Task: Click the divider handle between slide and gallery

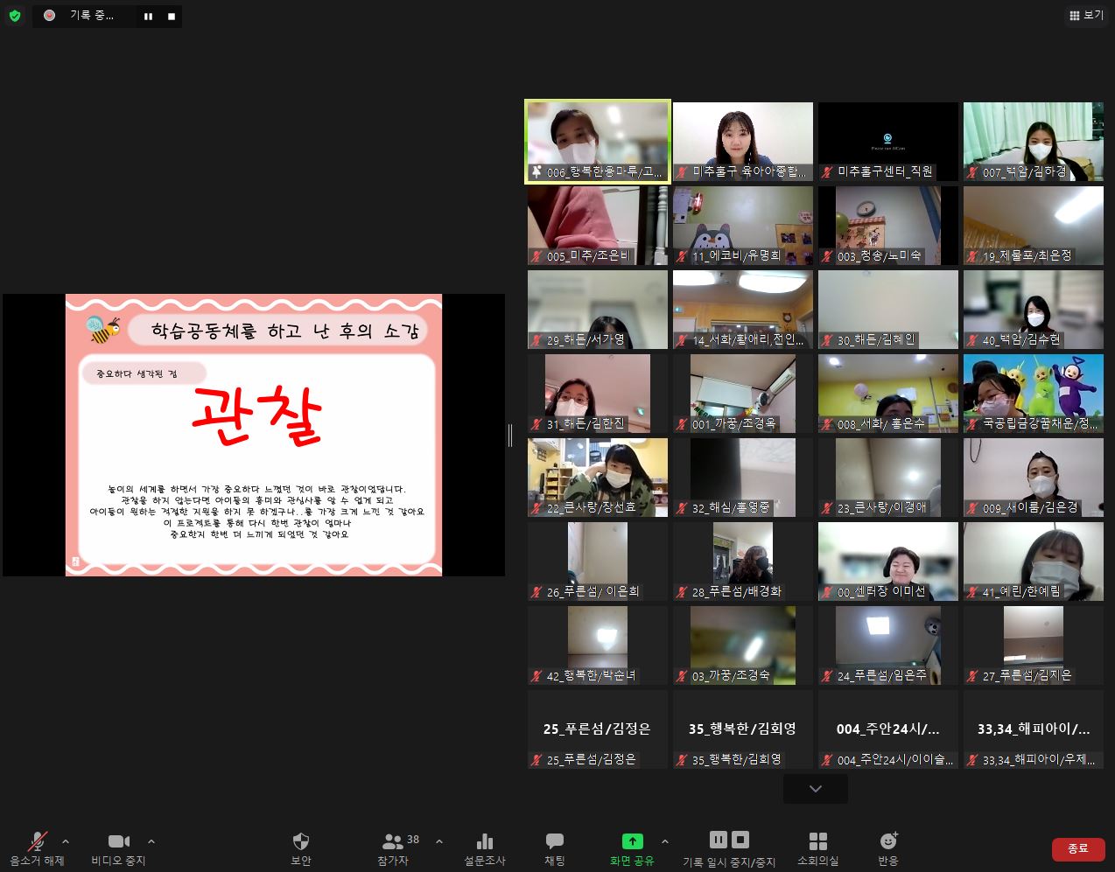Action: 510,435
